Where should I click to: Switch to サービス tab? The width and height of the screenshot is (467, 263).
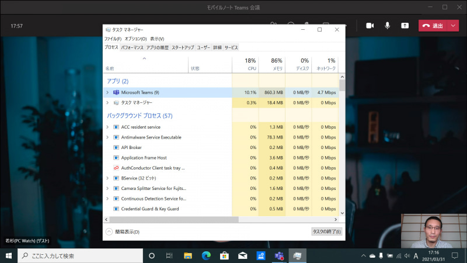(231, 47)
